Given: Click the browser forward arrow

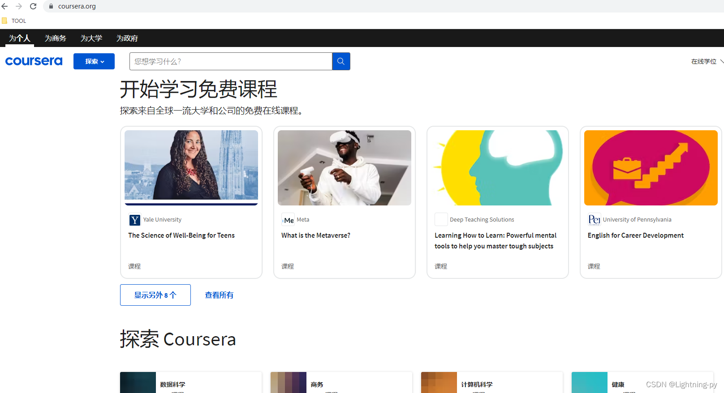Looking at the screenshot, I should tap(19, 6).
